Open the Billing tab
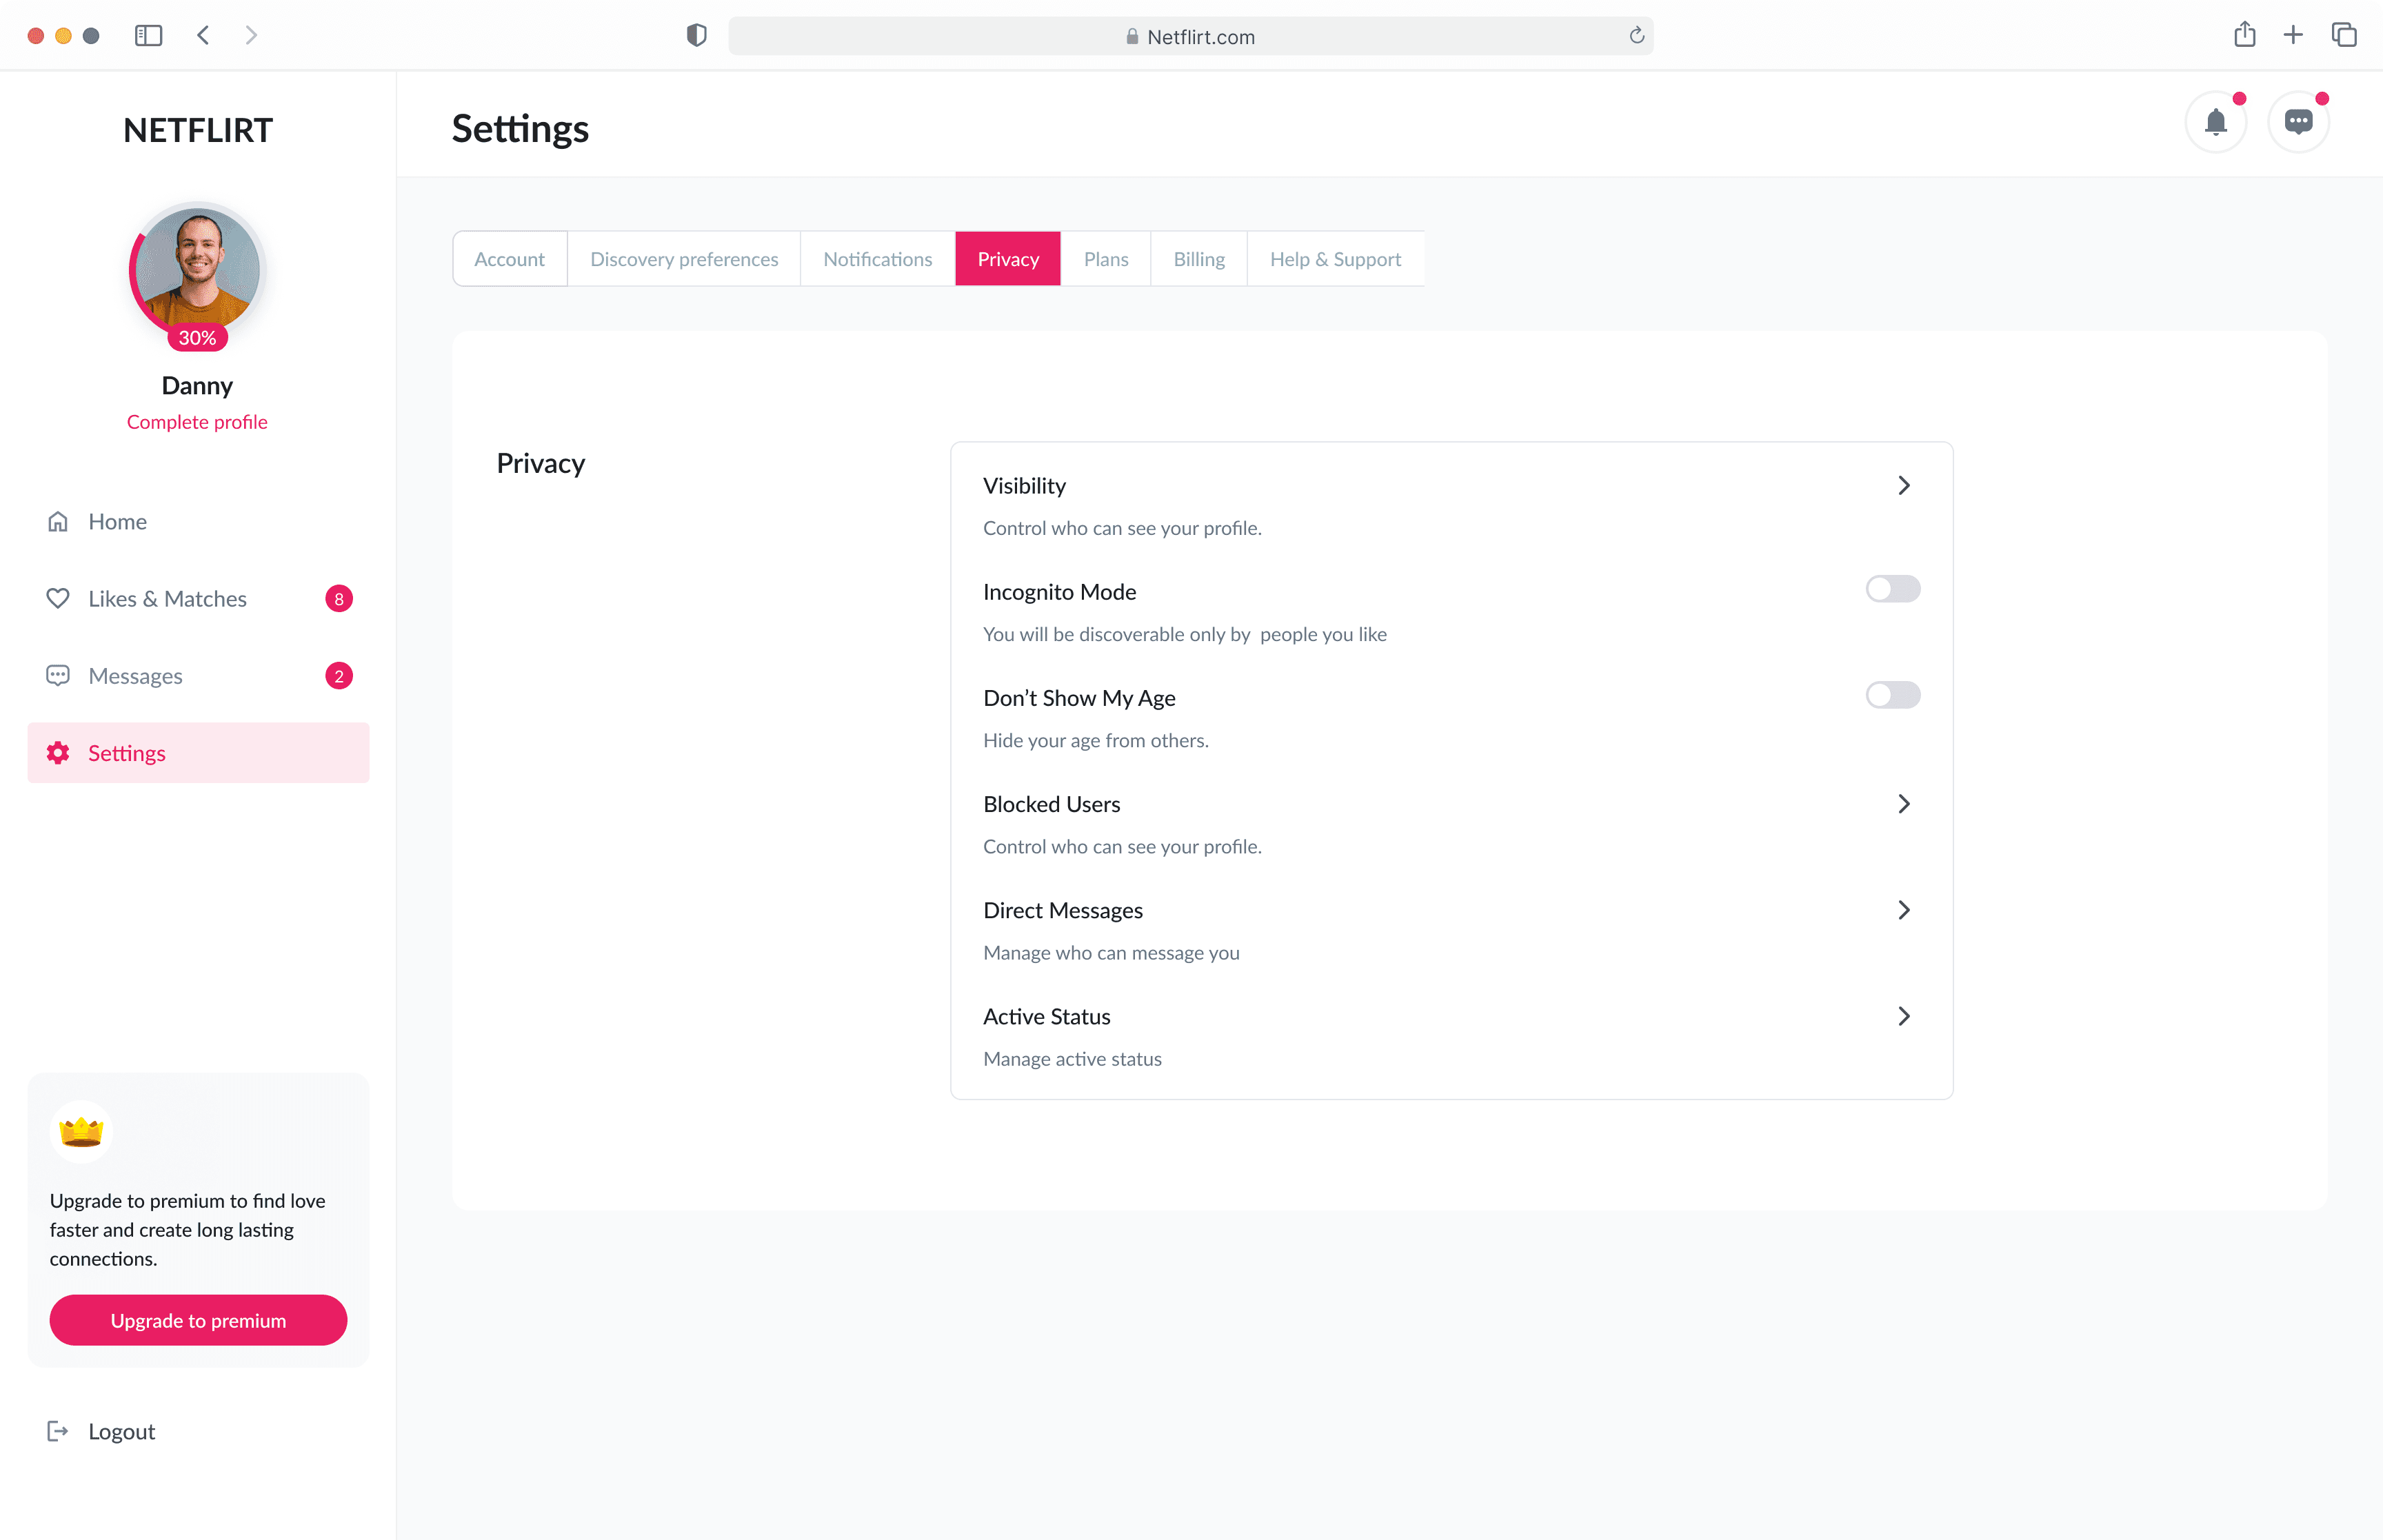 [x=1198, y=259]
